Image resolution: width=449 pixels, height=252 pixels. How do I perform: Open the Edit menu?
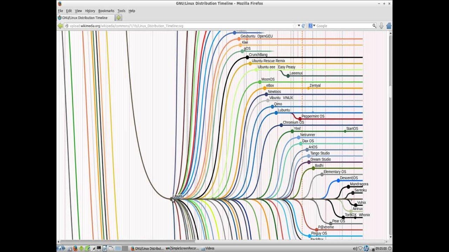pos(69,11)
